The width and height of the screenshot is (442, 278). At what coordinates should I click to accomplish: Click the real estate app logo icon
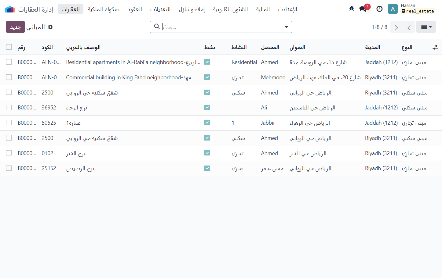pos(10,9)
